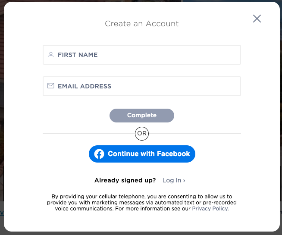282x235 pixels.
Task: Close the Create an Account dialog
Action: [x=257, y=19]
